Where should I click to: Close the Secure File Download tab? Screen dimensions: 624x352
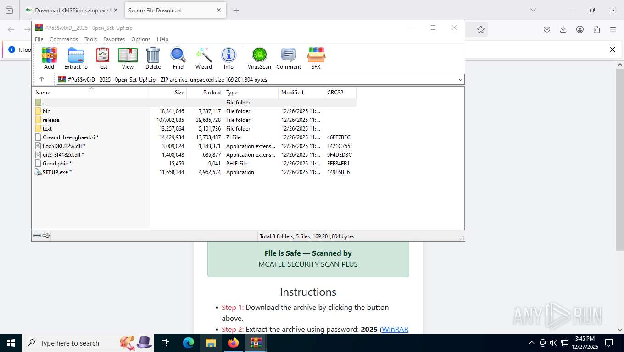tap(219, 10)
